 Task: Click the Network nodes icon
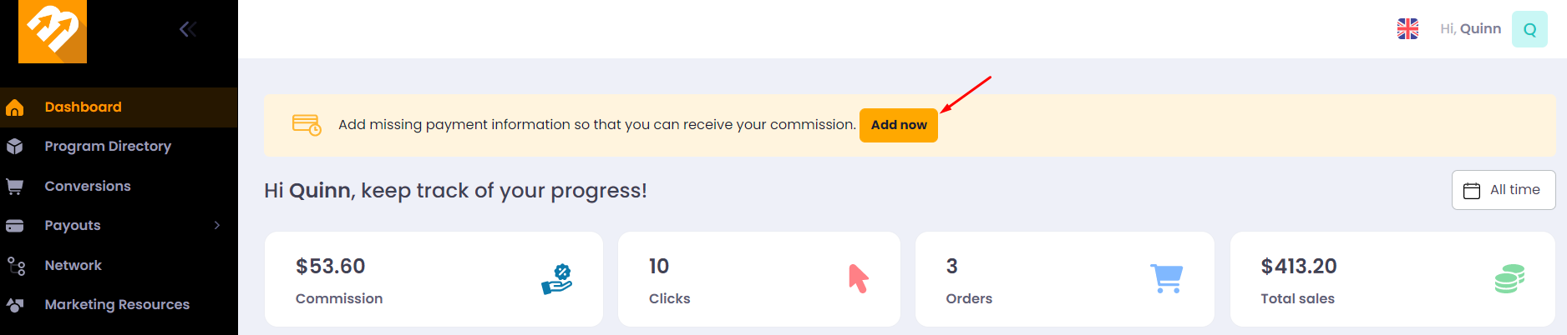click(16, 266)
